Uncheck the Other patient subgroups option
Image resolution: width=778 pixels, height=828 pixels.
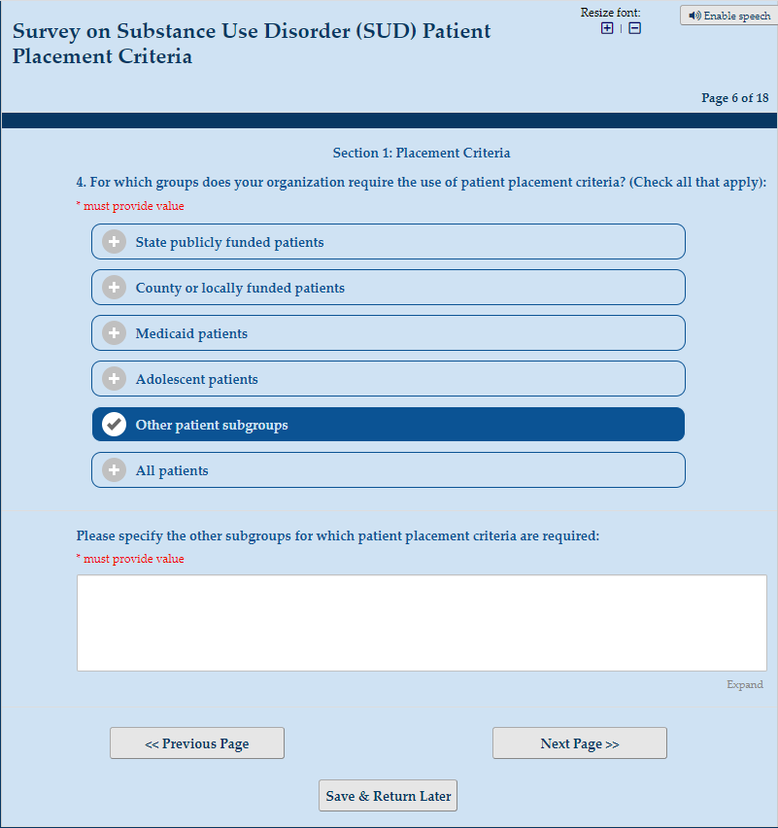pyautogui.click(x=389, y=425)
